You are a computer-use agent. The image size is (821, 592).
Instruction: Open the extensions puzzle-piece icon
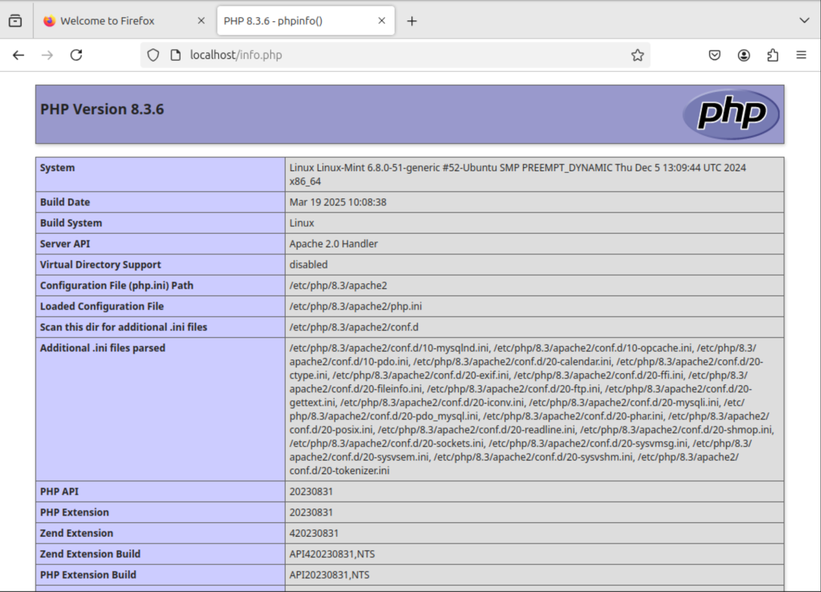pos(772,55)
